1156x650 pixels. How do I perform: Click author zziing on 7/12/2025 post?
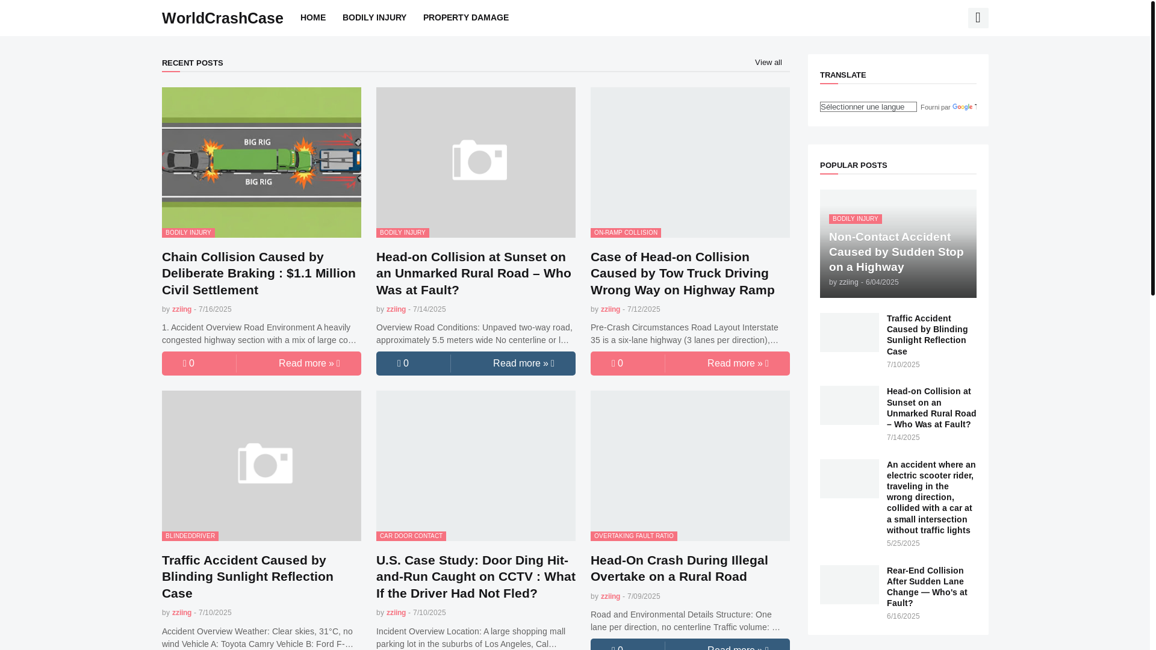[x=611, y=309]
